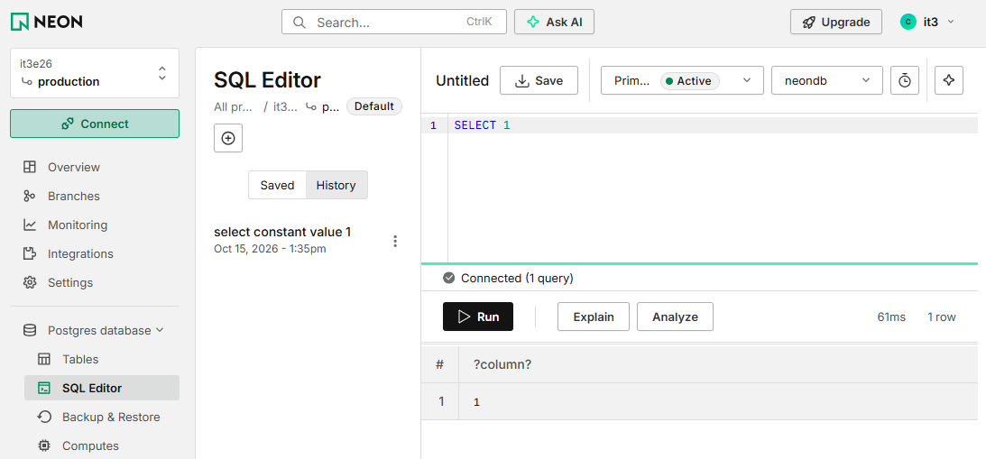Add a new query with plus icon

tap(228, 138)
